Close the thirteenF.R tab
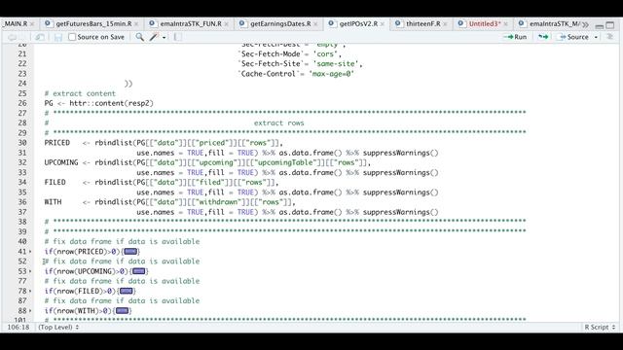Screen dimensions: 623x350 click(445, 24)
